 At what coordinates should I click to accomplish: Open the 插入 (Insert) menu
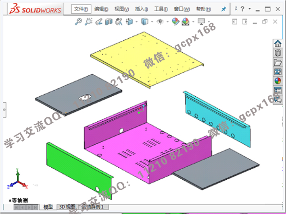tap(141, 9)
